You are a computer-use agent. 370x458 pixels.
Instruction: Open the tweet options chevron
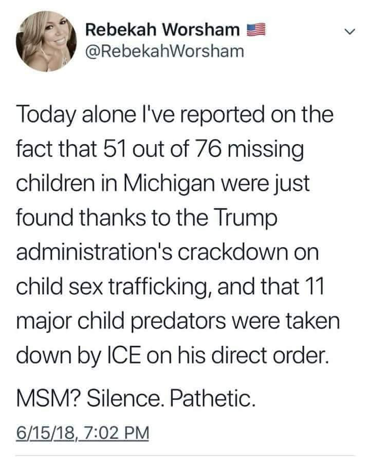(x=348, y=32)
